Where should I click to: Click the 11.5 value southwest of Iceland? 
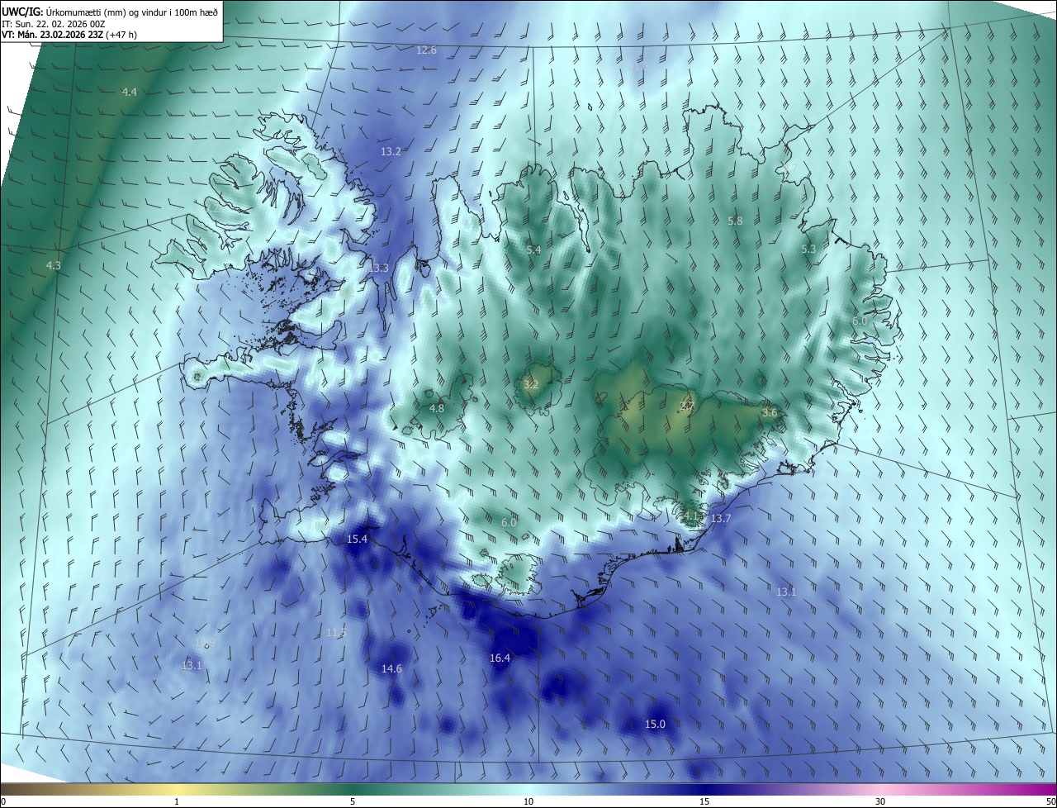coord(336,633)
